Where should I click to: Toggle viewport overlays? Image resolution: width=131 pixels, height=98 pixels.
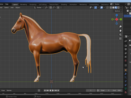tap(102, 8)
